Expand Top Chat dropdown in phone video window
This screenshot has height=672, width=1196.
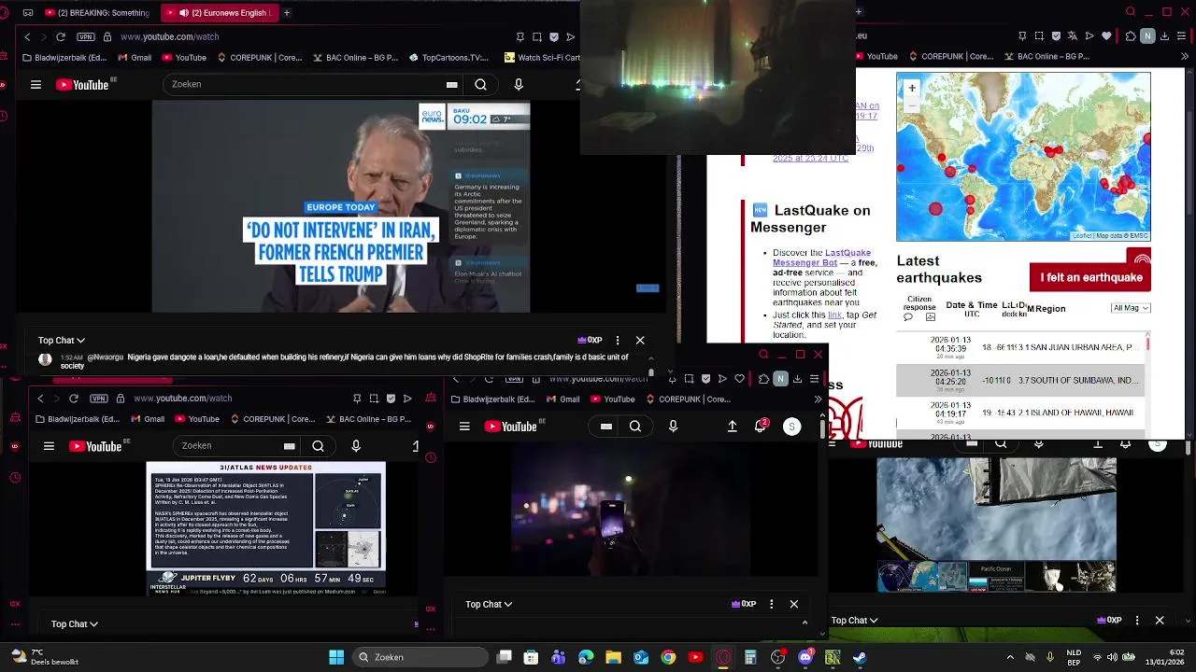click(489, 605)
